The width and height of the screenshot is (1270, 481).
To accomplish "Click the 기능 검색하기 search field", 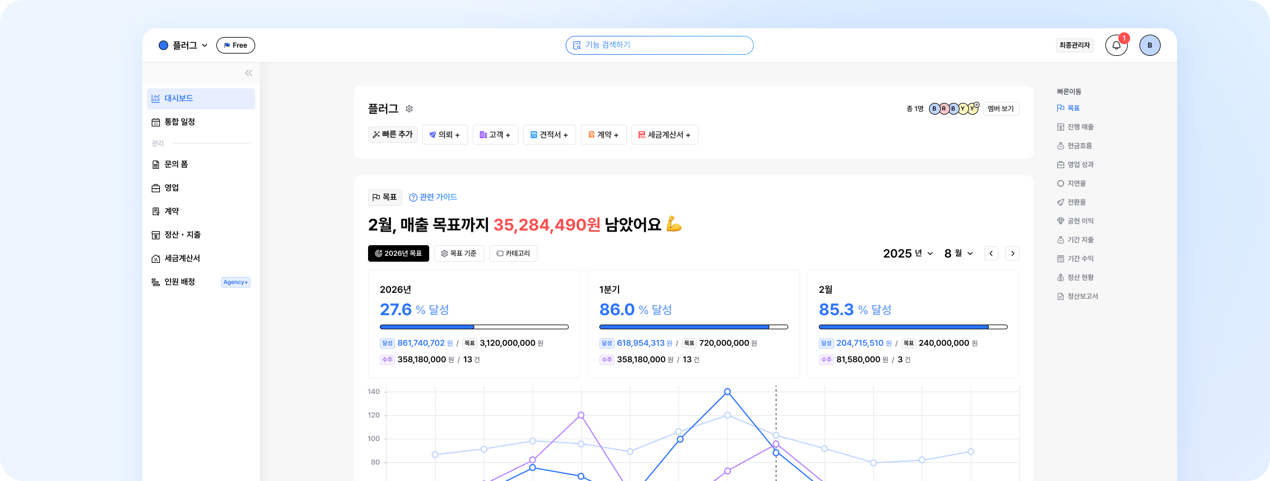I will pyautogui.click(x=660, y=45).
